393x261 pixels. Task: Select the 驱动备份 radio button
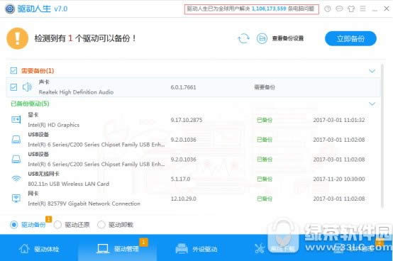pos(13,225)
